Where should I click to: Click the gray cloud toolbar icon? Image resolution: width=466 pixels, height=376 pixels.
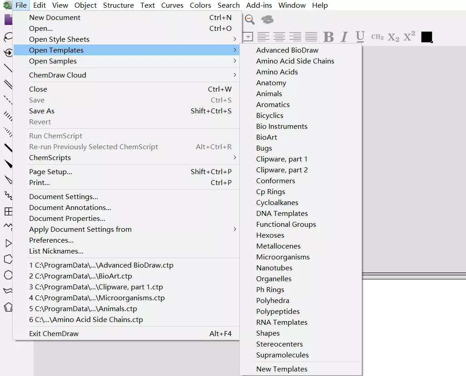267,20
